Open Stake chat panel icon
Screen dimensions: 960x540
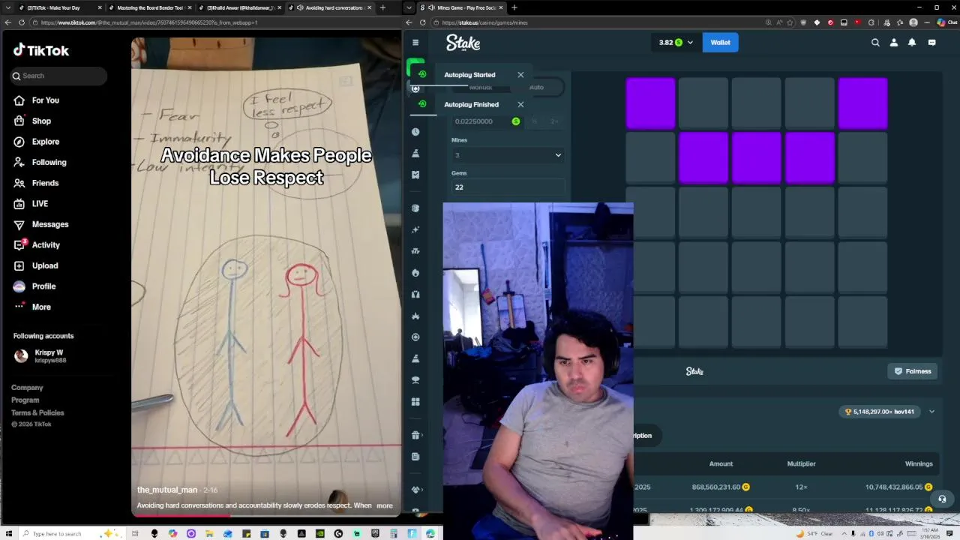(932, 43)
